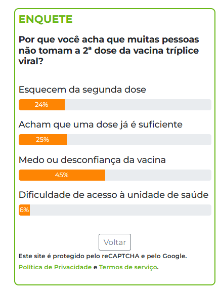Click gray remainder of the 6% bar
The width and height of the screenshot is (219, 292).
click(x=120, y=210)
